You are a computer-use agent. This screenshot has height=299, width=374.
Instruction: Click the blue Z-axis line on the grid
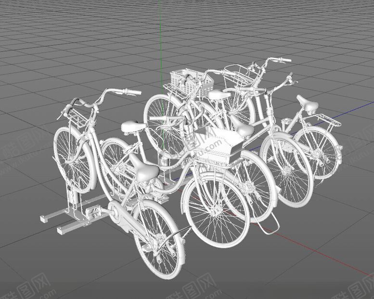(x=356, y=109)
